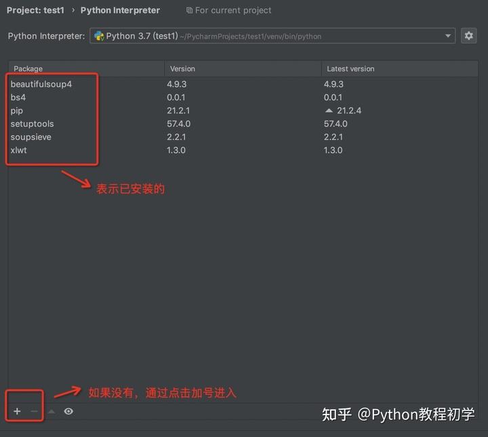
Task: Select the setuptools package row
Action: (243, 123)
